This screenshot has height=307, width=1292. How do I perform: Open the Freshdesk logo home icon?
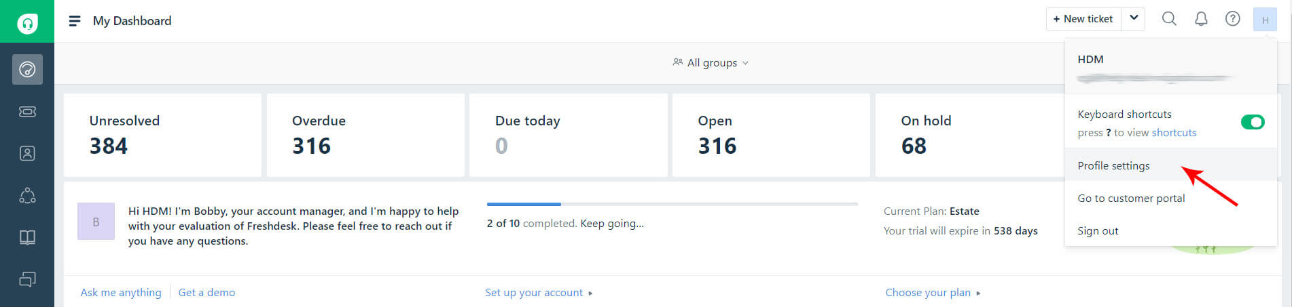click(x=27, y=24)
